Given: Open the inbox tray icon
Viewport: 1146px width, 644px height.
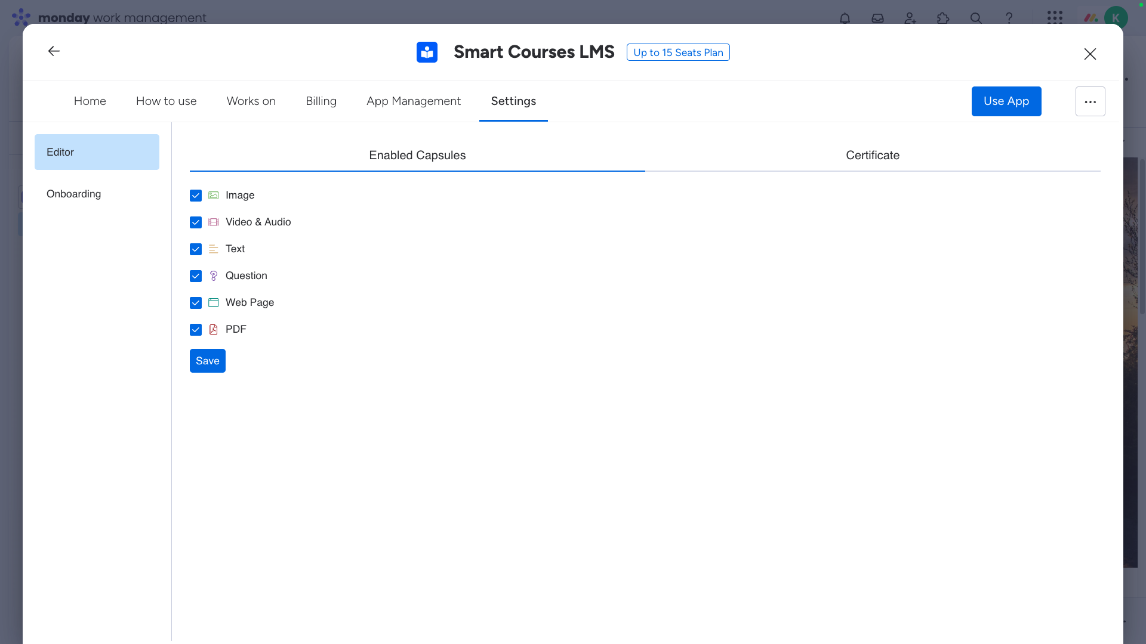Looking at the screenshot, I should 877,18.
